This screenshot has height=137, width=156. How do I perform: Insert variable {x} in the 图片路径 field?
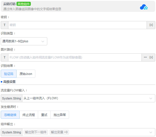coord(151,57)
